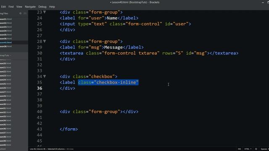Image resolution: width=269 pixels, height=151 pixels.
Task: Open the HTML language dropdown in status bar
Action: (248, 149)
